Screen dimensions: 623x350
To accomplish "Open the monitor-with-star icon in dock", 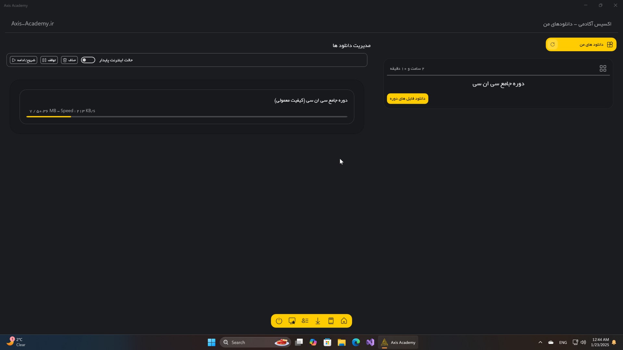I will (292, 321).
